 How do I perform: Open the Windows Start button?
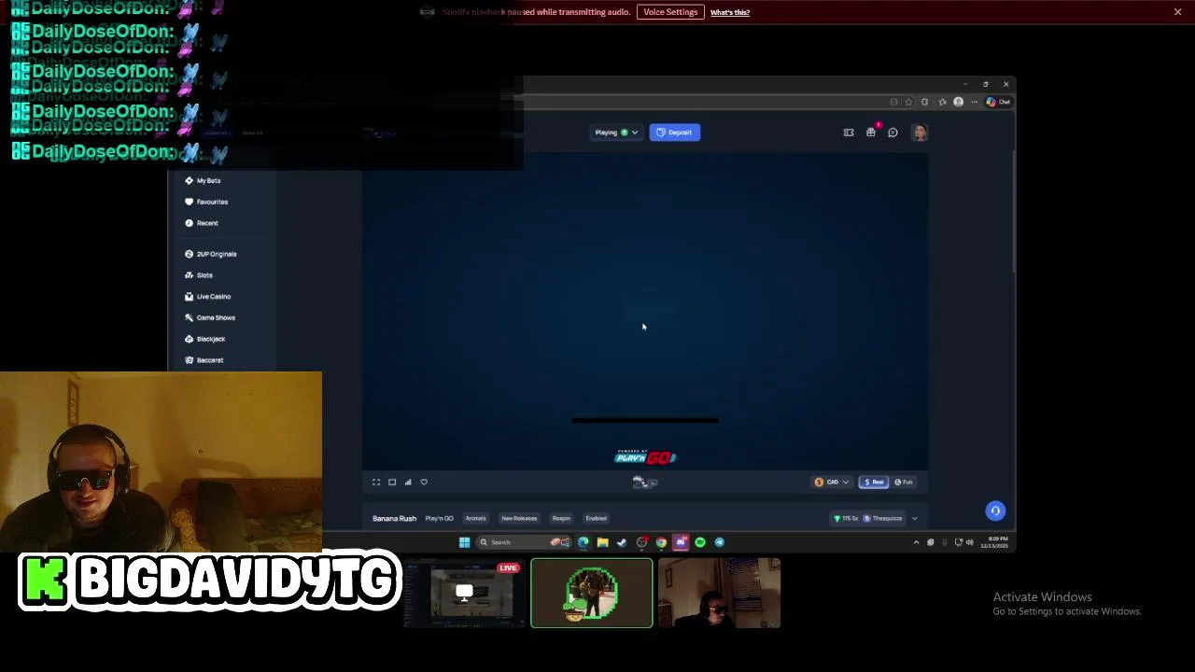pos(464,542)
